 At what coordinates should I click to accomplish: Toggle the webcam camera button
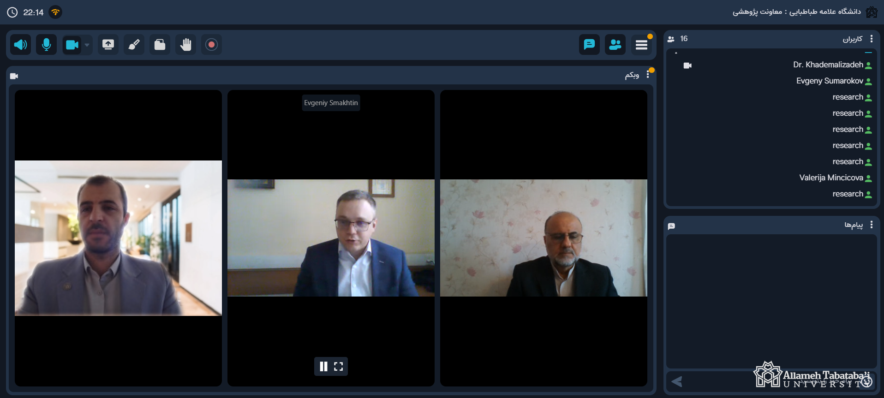point(72,45)
